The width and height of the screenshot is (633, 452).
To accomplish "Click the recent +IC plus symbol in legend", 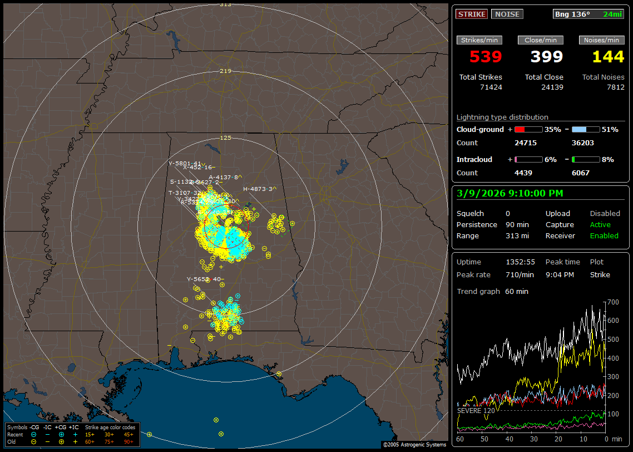I will tap(75, 434).
